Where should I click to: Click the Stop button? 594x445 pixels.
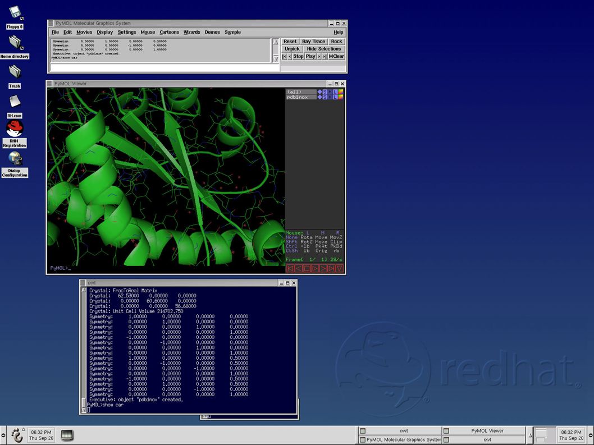click(x=299, y=57)
